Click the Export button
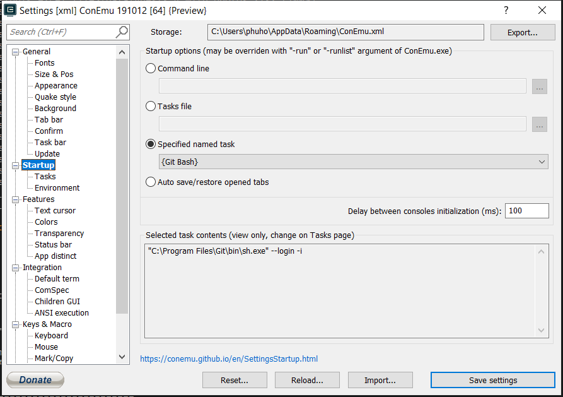The width and height of the screenshot is (563, 397). point(522,33)
